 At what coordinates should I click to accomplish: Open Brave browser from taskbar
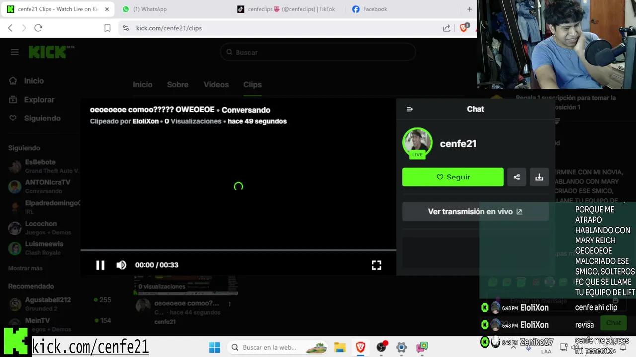coord(361,347)
